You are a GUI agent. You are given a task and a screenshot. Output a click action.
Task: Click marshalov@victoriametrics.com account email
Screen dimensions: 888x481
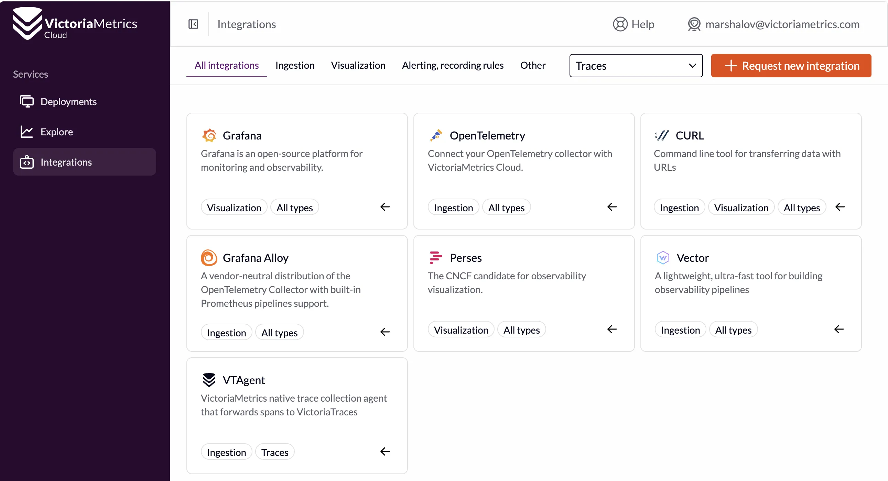click(782, 24)
